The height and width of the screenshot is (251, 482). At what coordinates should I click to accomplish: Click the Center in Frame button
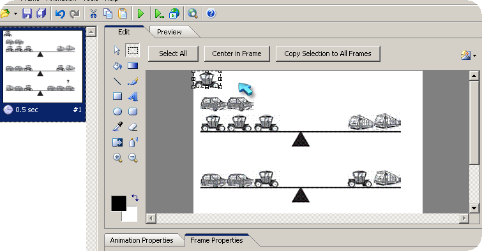tap(237, 54)
